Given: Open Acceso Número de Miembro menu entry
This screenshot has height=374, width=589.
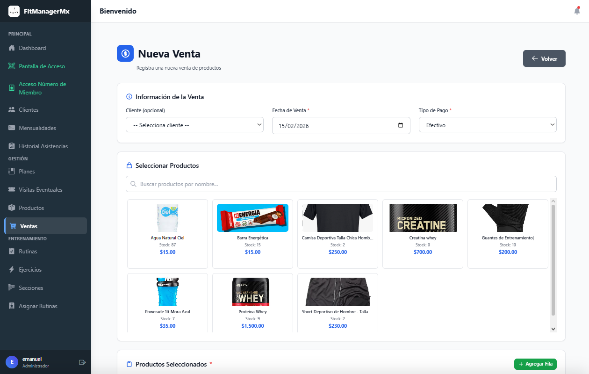Looking at the screenshot, I should (x=45, y=88).
